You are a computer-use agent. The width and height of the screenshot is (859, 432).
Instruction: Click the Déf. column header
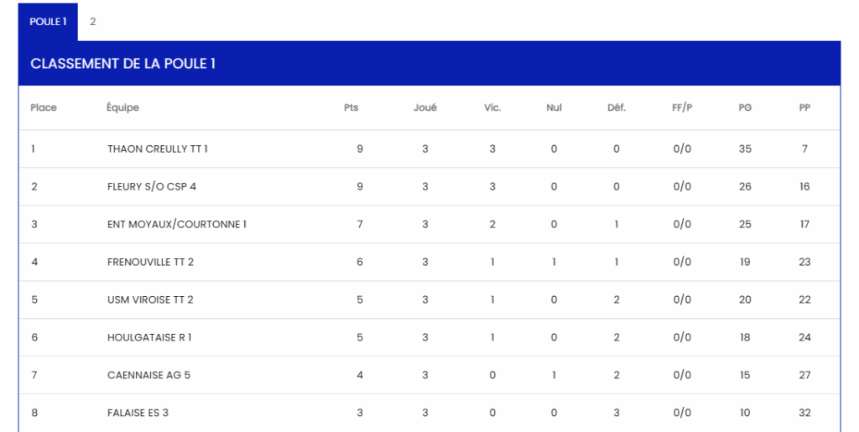(617, 108)
